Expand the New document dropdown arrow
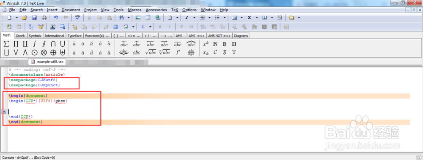Screen dimensions: 423x160 (17, 18)
